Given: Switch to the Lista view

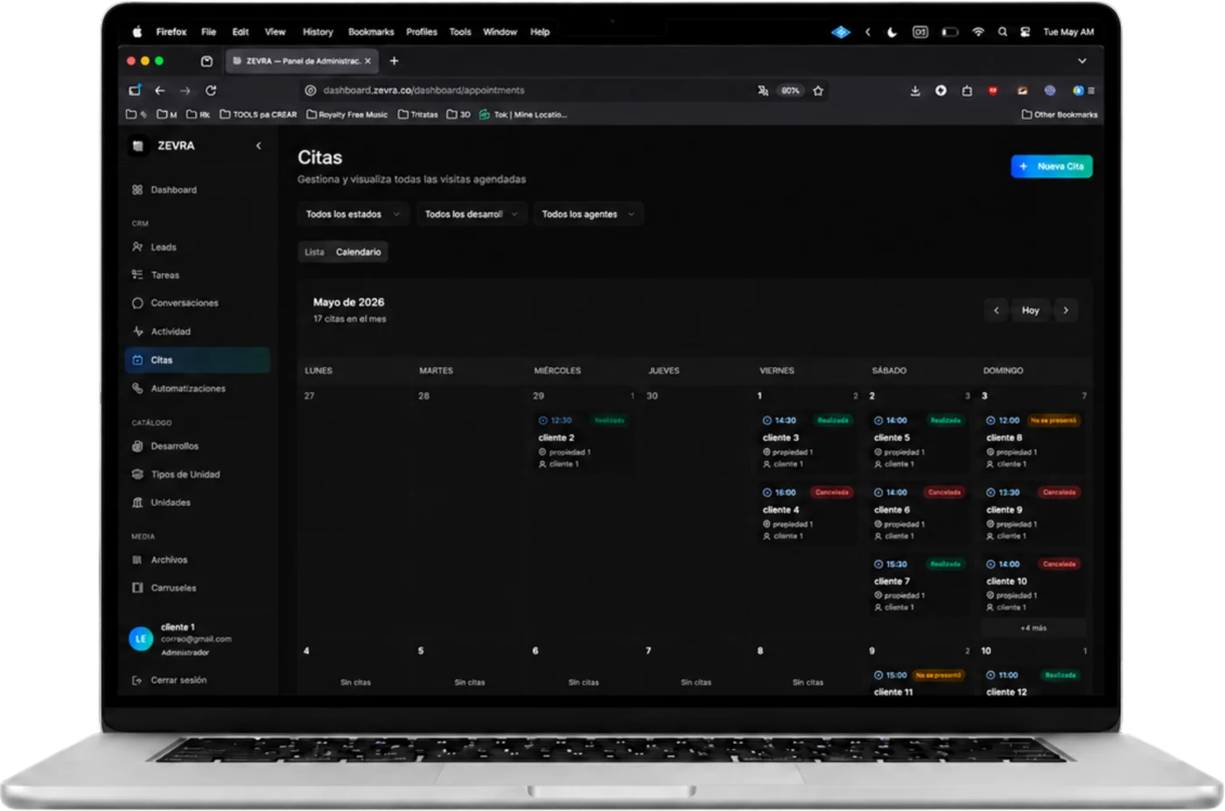Looking at the screenshot, I should (x=314, y=252).
